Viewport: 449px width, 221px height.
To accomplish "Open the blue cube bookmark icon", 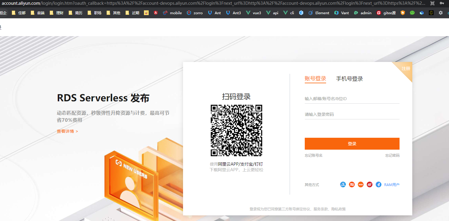I will coord(422,13).
